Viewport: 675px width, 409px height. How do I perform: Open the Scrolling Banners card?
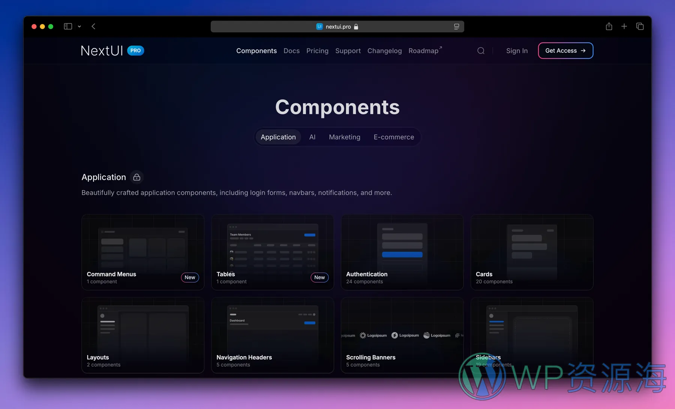pos(402,335)
